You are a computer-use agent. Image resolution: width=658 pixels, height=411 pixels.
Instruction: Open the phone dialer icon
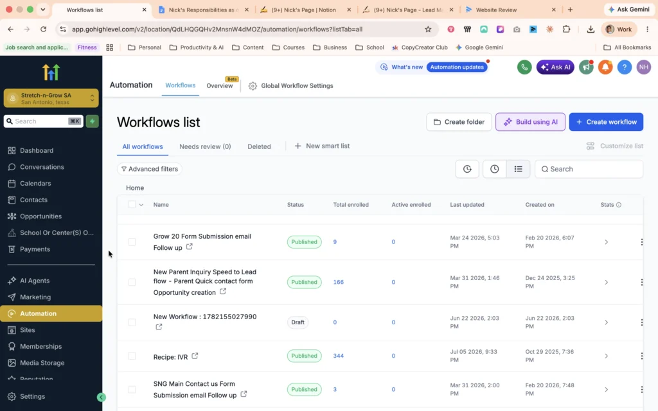[x=524, y=67]
